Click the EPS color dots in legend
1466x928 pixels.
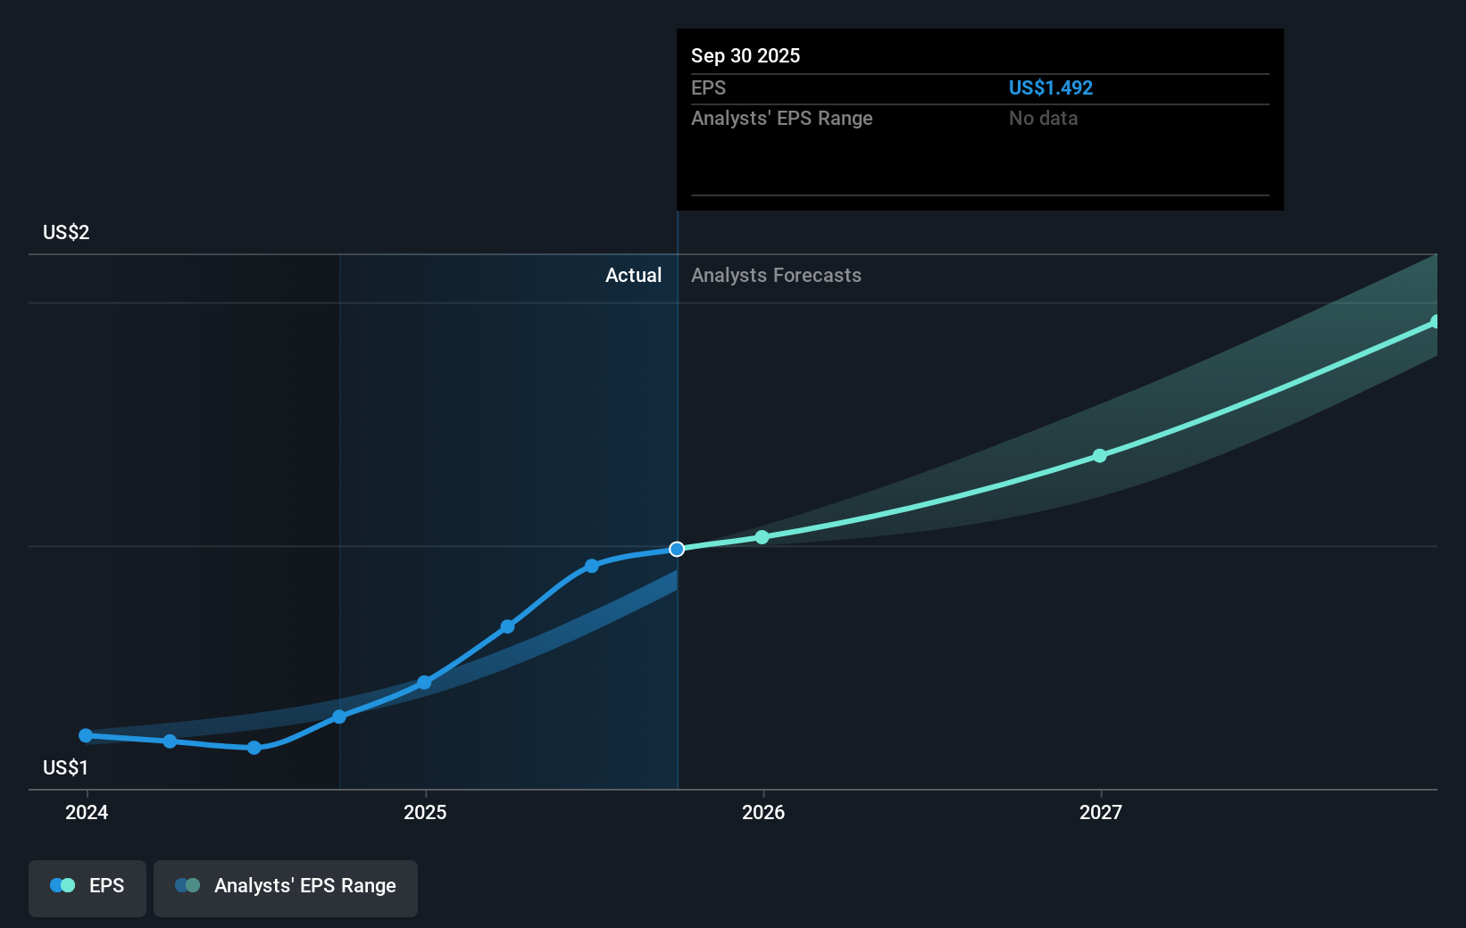pyautogui.click(x=62, y=885)
